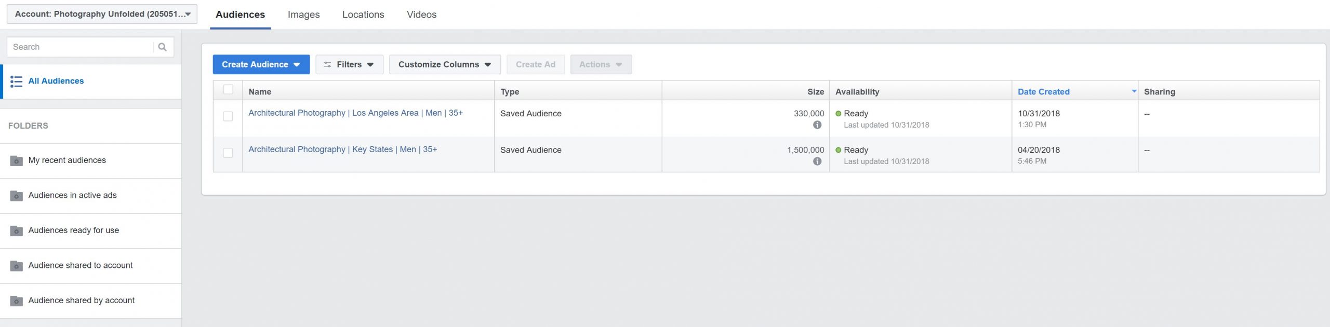
Task: Click the All Audiences list icon
Action: coord(16,81)
